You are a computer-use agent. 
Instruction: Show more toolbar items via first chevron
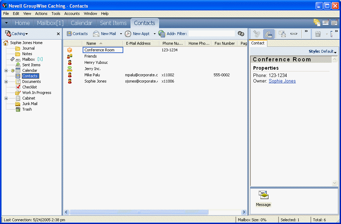(306, 31)
